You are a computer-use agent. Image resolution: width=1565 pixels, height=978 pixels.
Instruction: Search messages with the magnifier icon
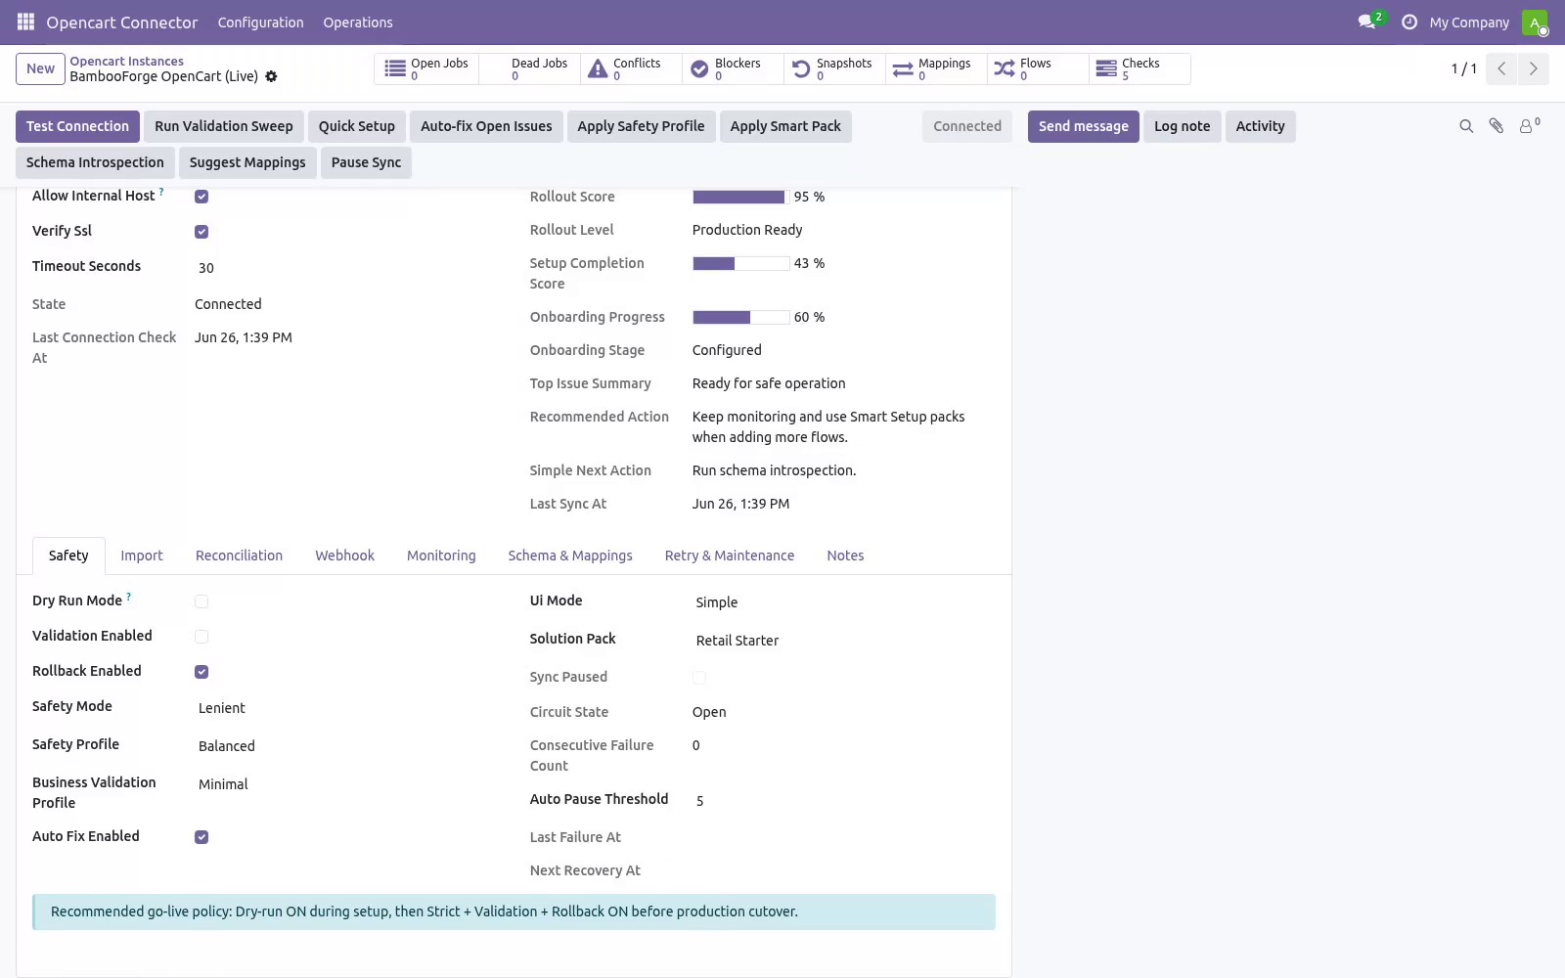coord(1466,126)
